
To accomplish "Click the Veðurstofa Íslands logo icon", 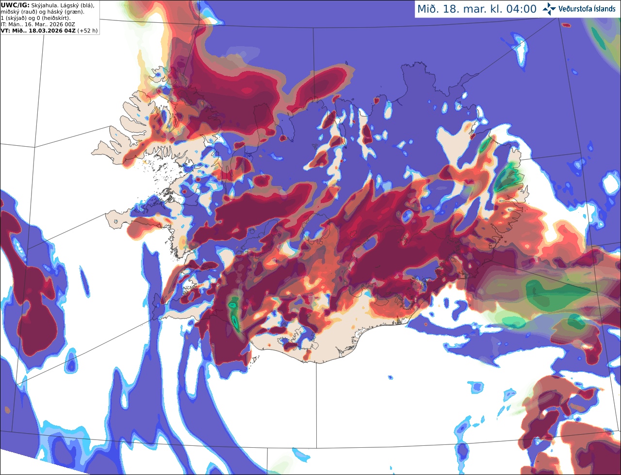I will tap(549, 9).
